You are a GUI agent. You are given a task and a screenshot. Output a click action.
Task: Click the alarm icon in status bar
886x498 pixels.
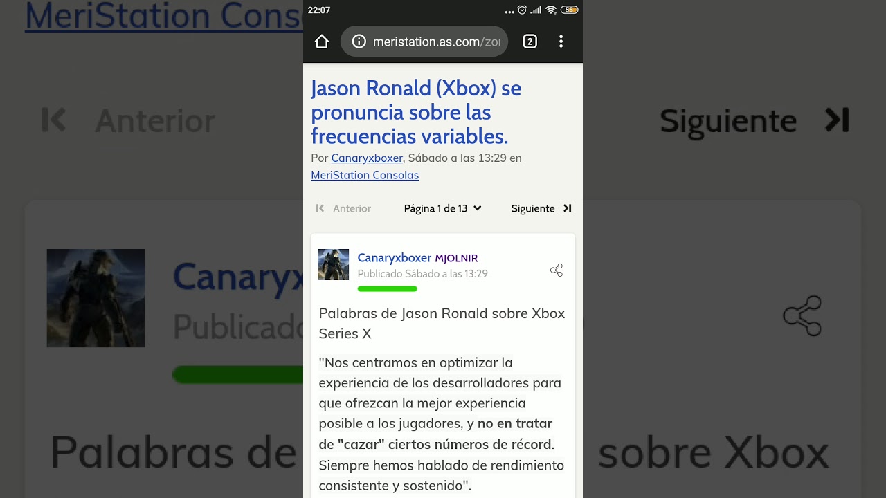[522, 10]
